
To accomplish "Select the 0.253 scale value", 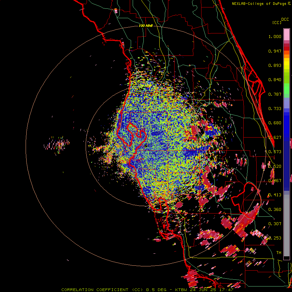I will [x=275, y=238].
